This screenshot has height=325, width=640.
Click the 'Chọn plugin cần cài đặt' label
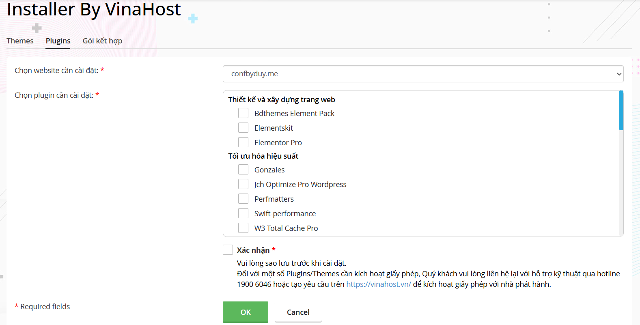(54, 95)
